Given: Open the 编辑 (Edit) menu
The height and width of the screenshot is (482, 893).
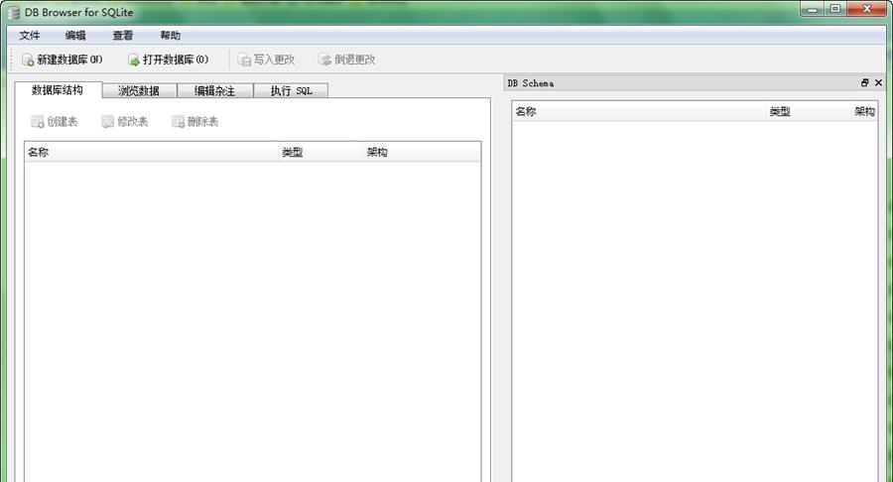Looking at the screenshot, I should (75, 36).
